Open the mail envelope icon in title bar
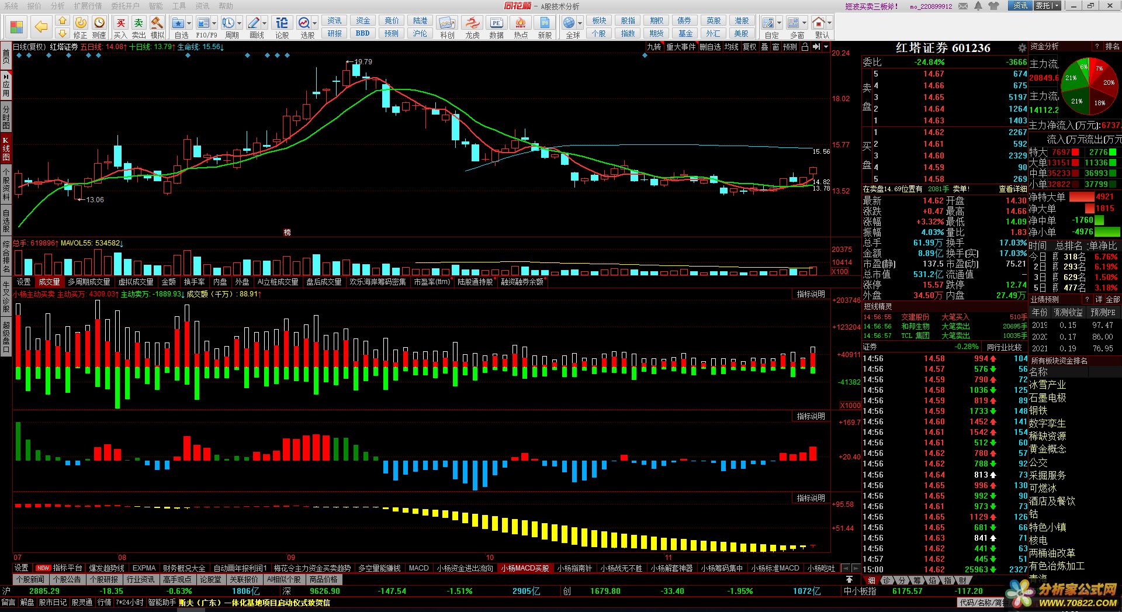Screen dimensions: 1122x612 click(x=964, y=6)
